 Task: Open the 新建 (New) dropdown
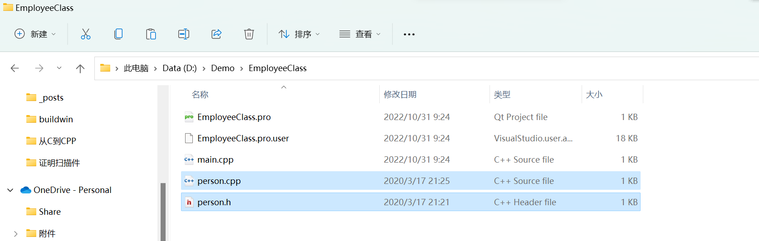35,34
